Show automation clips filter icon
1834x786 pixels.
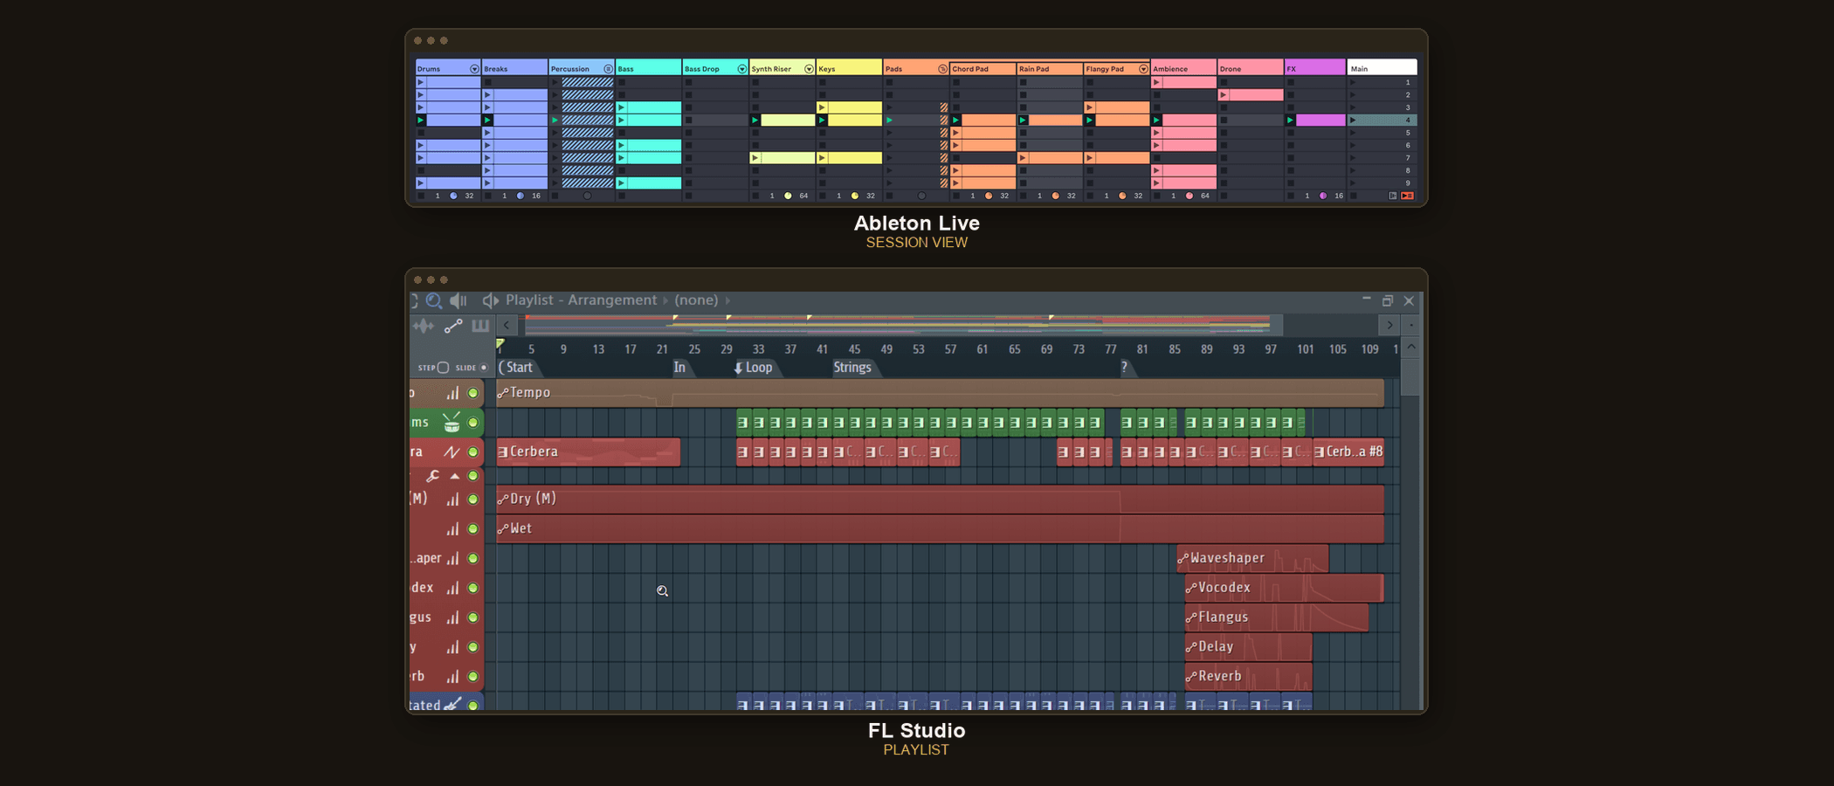452,326
